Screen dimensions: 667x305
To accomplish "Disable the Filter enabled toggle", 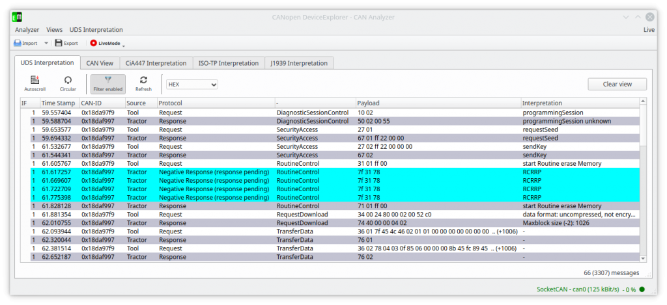I will pyautogui.click(x=107, y=83).
